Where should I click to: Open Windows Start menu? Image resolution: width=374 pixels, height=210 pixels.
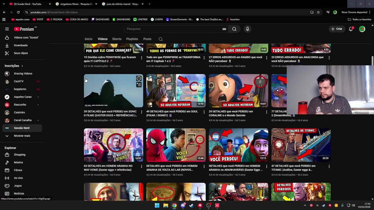coord(157,205)
